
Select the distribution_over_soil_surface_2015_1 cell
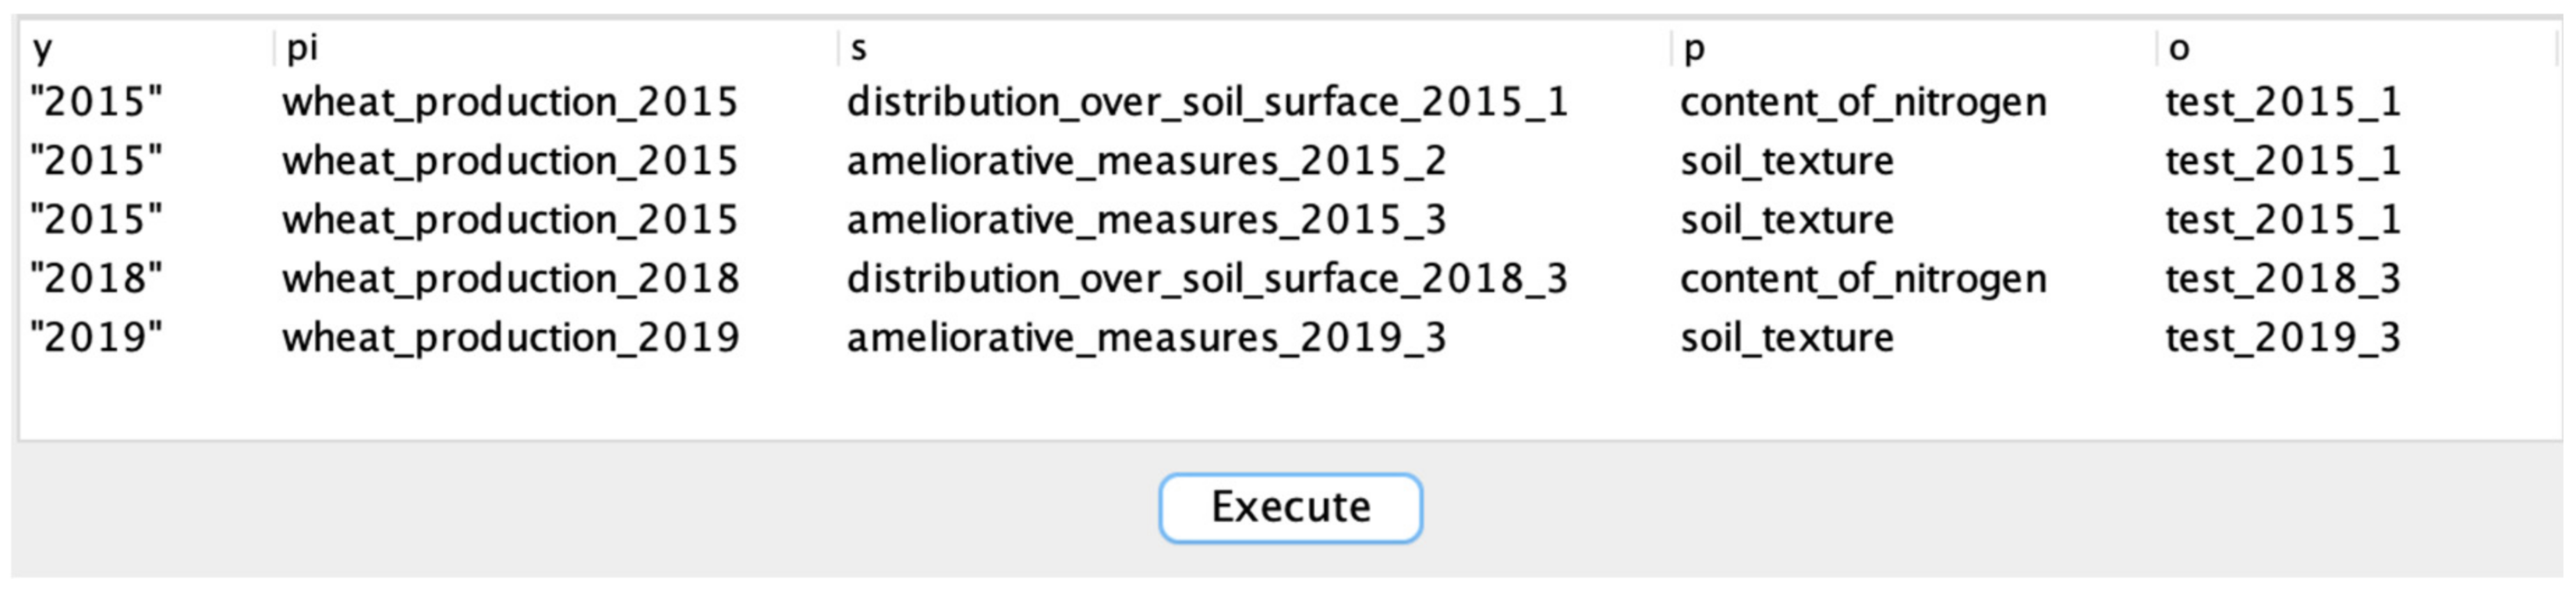1207,102
